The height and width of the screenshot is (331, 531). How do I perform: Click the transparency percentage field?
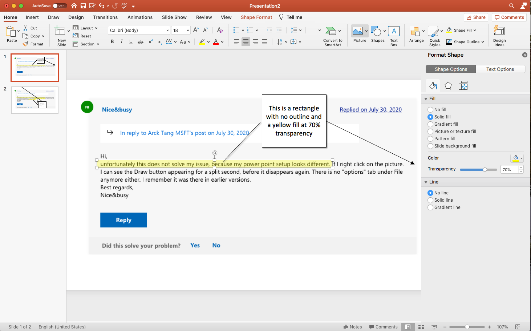[x=510, y=170]
